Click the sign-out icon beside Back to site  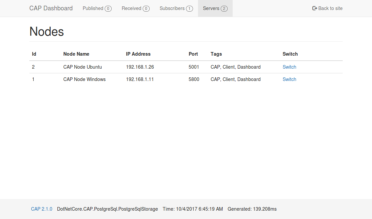[x=315, y=8]
